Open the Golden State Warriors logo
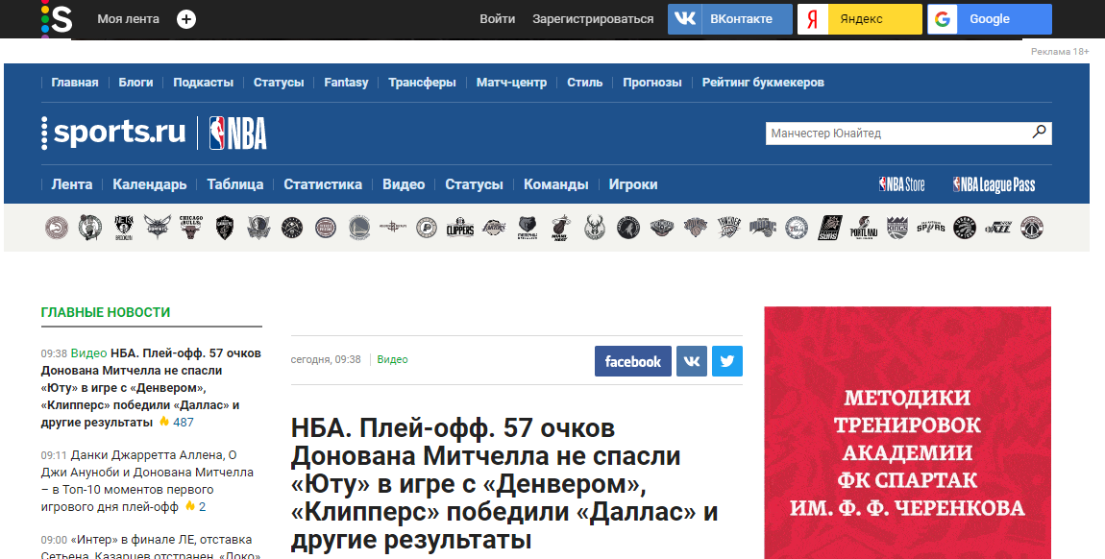The width and height of the screenshot is (1105, 559). click(359, 228)
